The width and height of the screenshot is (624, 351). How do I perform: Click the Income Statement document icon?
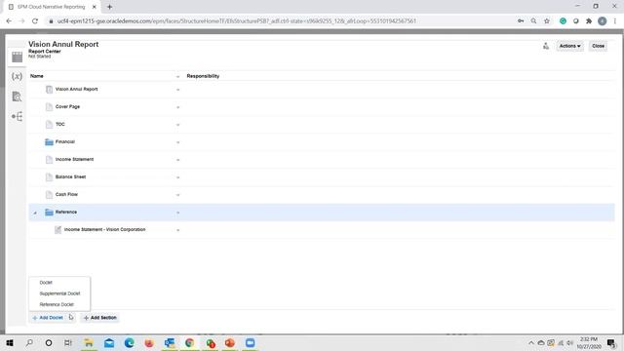(49, 159)
